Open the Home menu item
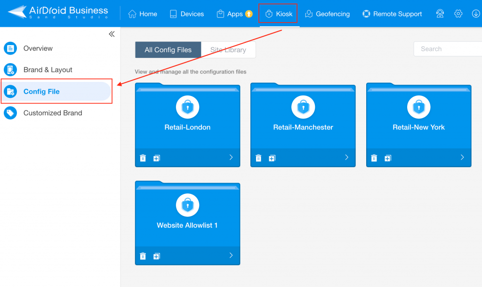The height and width of the screenshot is (287, 482). tap(143, 14)
